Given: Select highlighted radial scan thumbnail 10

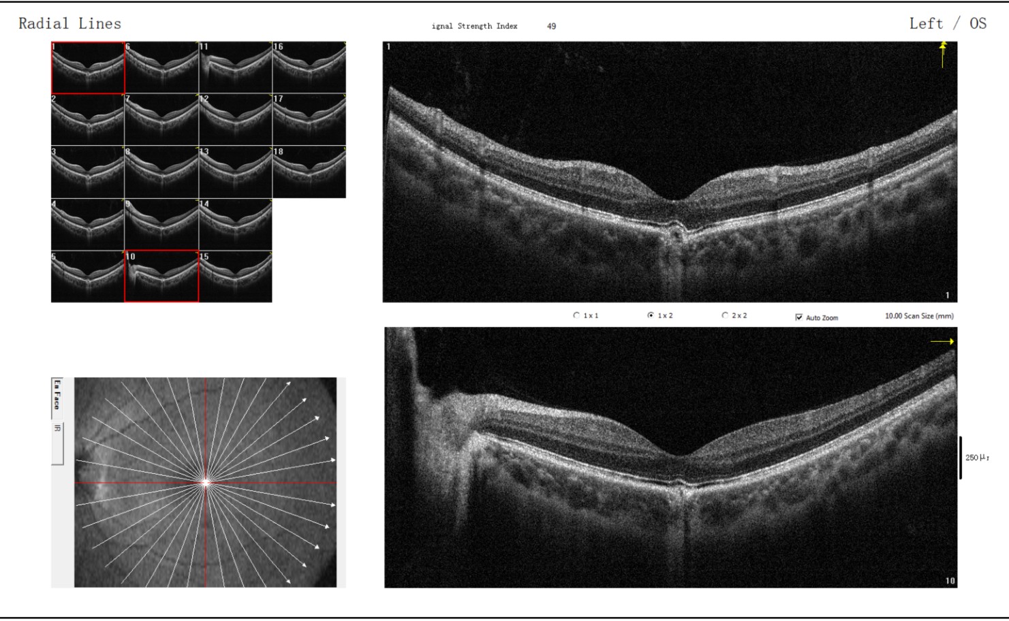Looking at the screenshot, I should pyautogui.click(x=161, y=276).
